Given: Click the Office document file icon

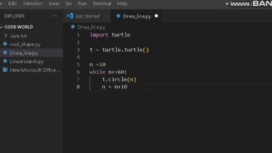Looking at the screenshot, I should [5, 70].
